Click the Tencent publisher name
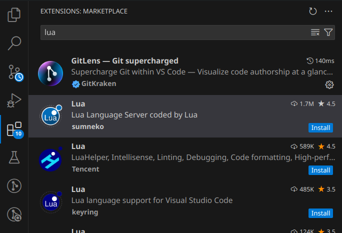Screen dimensions: 342x233 pyautogui.click(x=85, y=169)
